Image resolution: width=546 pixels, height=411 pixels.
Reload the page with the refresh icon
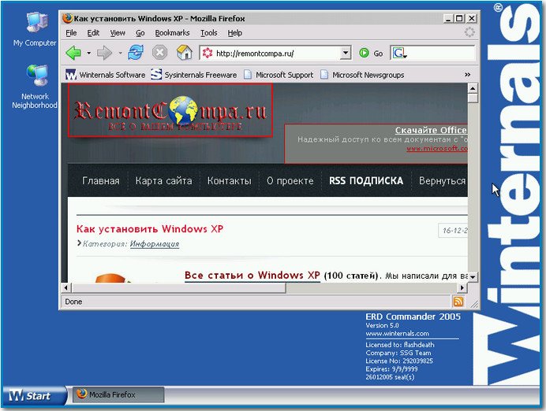(136, 53)
